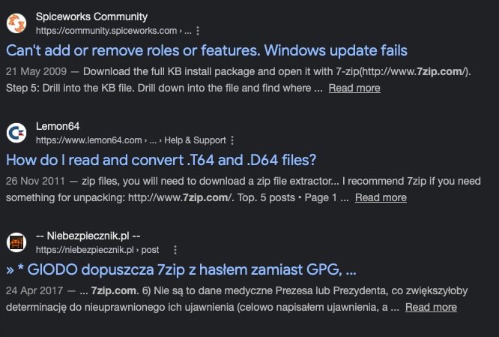Click the Spiceworks Community favicon

tap(16, 23)
